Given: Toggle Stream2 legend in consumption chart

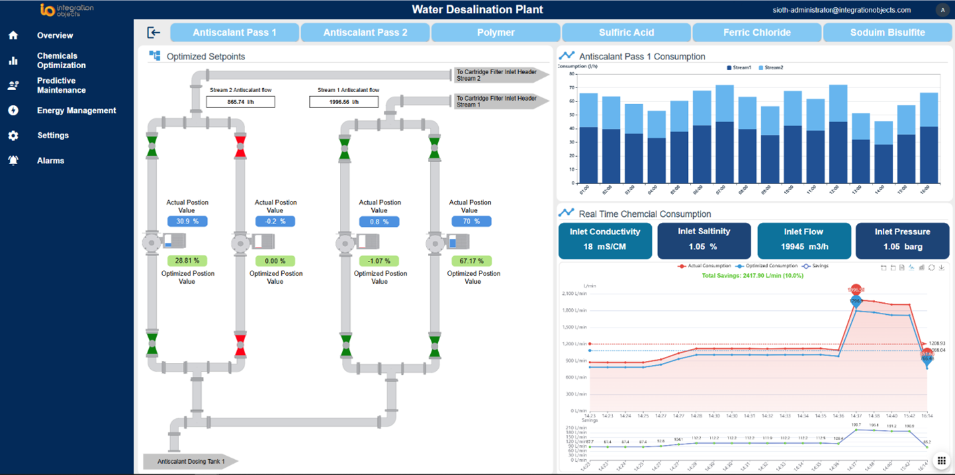Looking at the screenshot, I should [x=770, y=67].
